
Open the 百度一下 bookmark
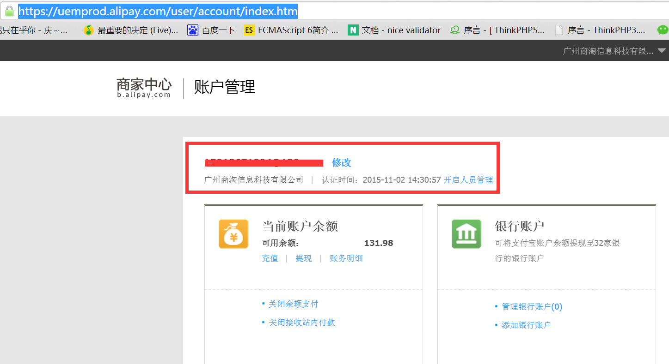click(x=211, y=30)
